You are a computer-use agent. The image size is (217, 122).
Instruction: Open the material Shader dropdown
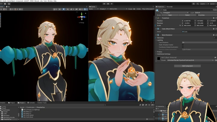(x=190, y=60)
